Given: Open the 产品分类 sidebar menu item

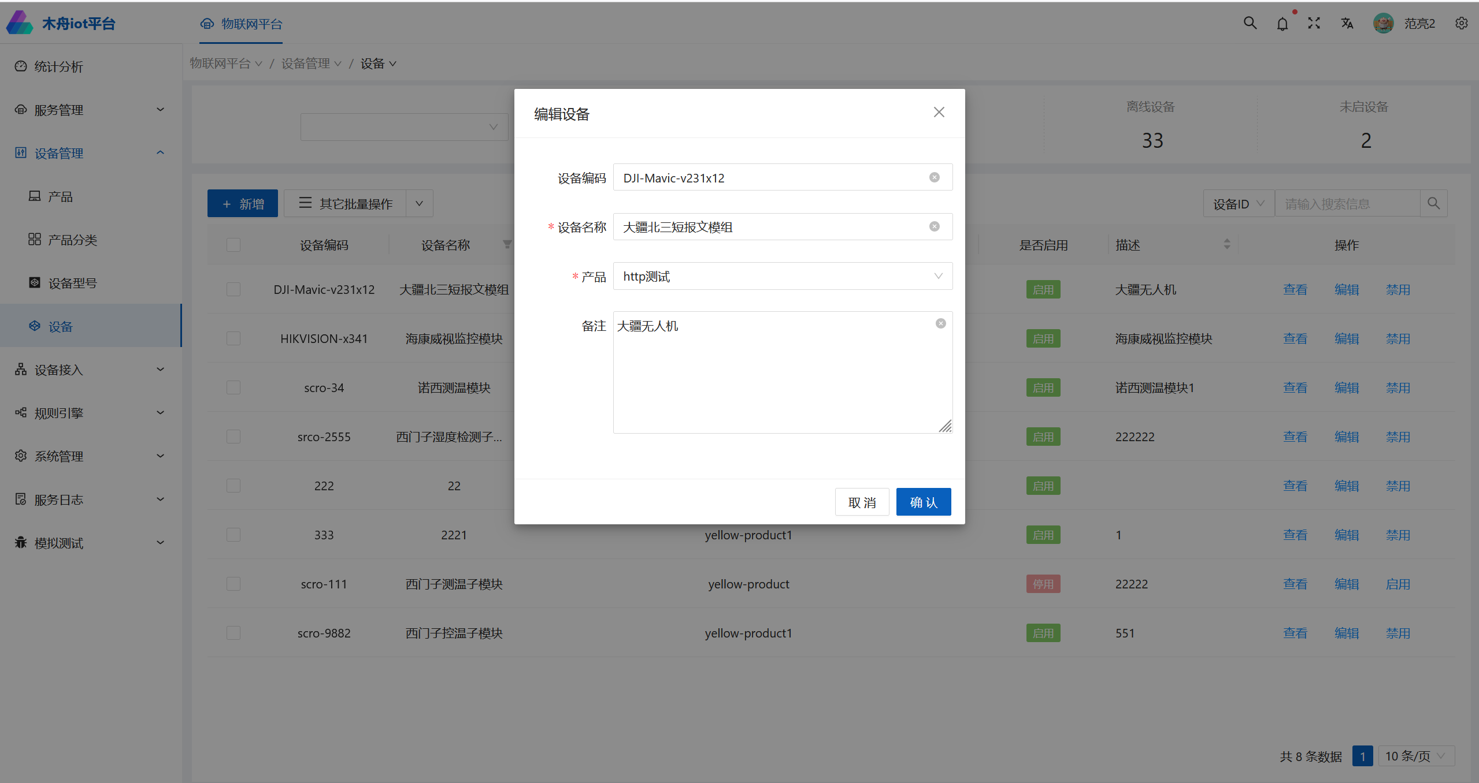Looking at the screenshot, I should point(72,240).
